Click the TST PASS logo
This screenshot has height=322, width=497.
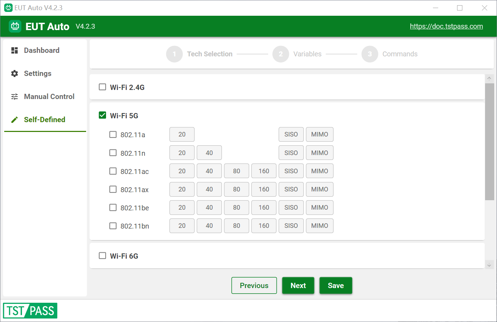pyautogui.click(x=30, y=311)
